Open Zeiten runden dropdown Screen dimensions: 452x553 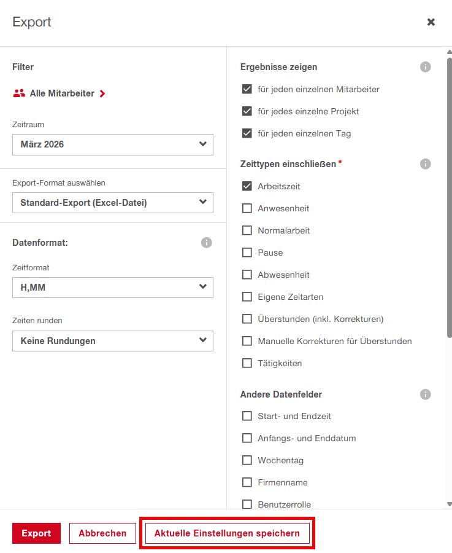tap(113, 341)
